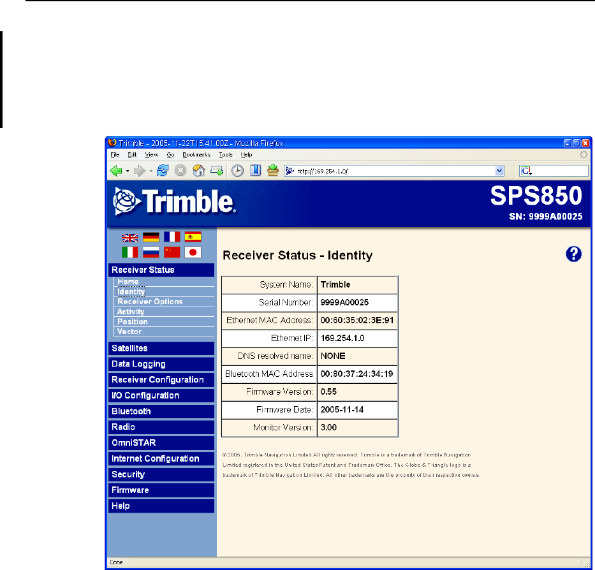This screenshot has width=595, height=570.
Task: Open the History clock icon
Action: (x=237, y=171)
